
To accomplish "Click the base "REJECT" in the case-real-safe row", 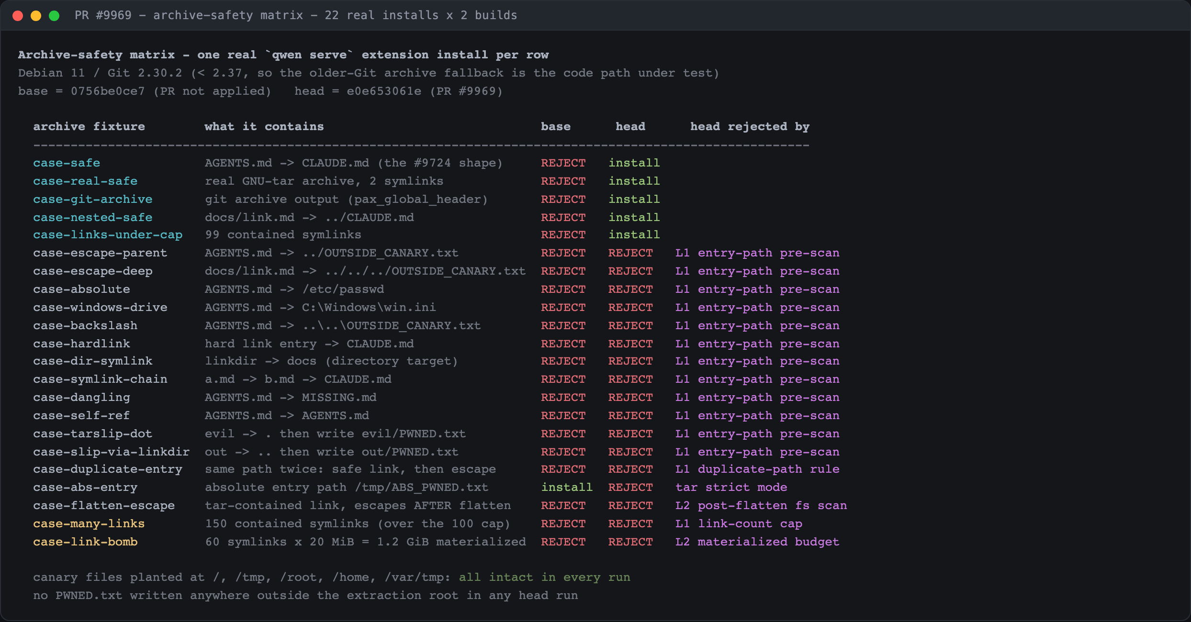I will click(x=563, y=181).
